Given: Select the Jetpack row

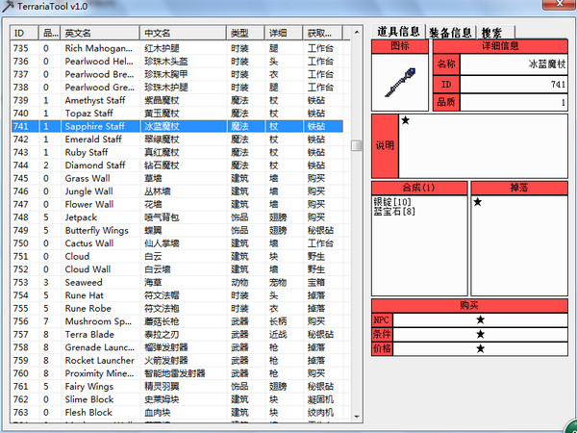Looking at the screenshot, I should pos(177,217).
